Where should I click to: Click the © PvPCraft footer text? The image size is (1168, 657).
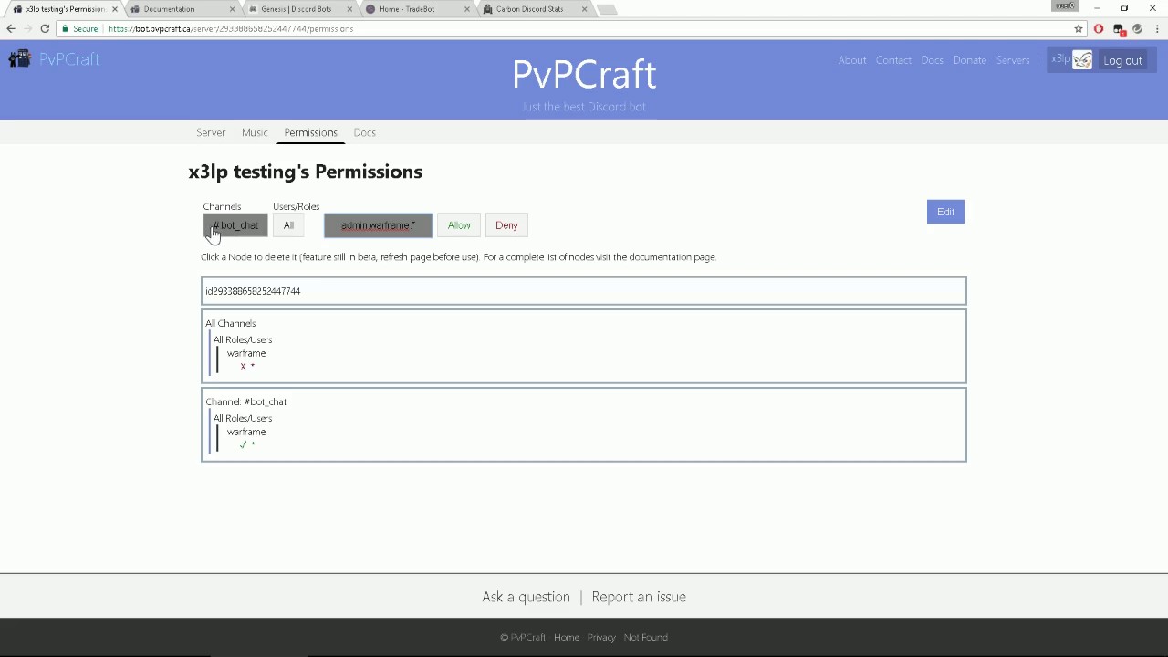point(523,637)
